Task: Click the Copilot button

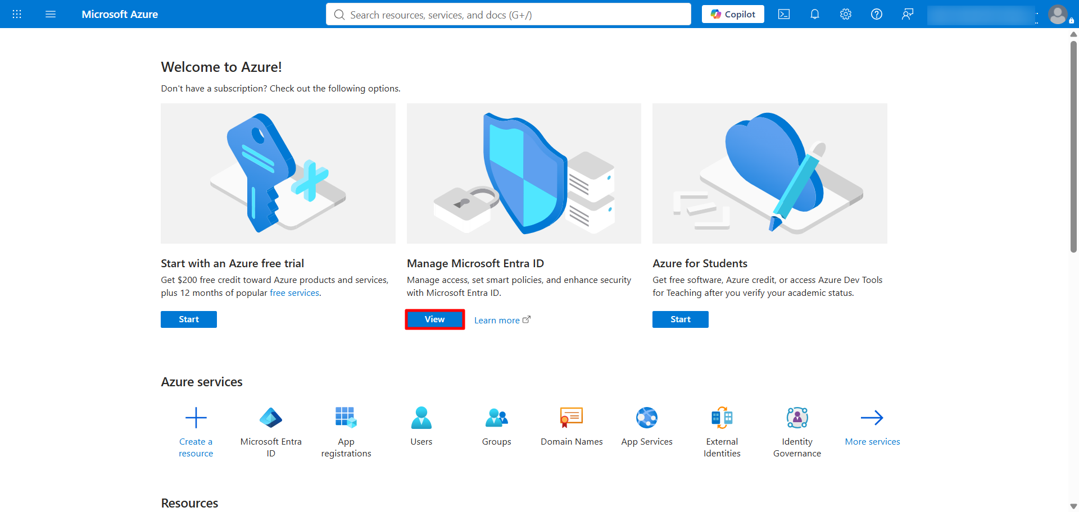Action: tap(733, 14)
